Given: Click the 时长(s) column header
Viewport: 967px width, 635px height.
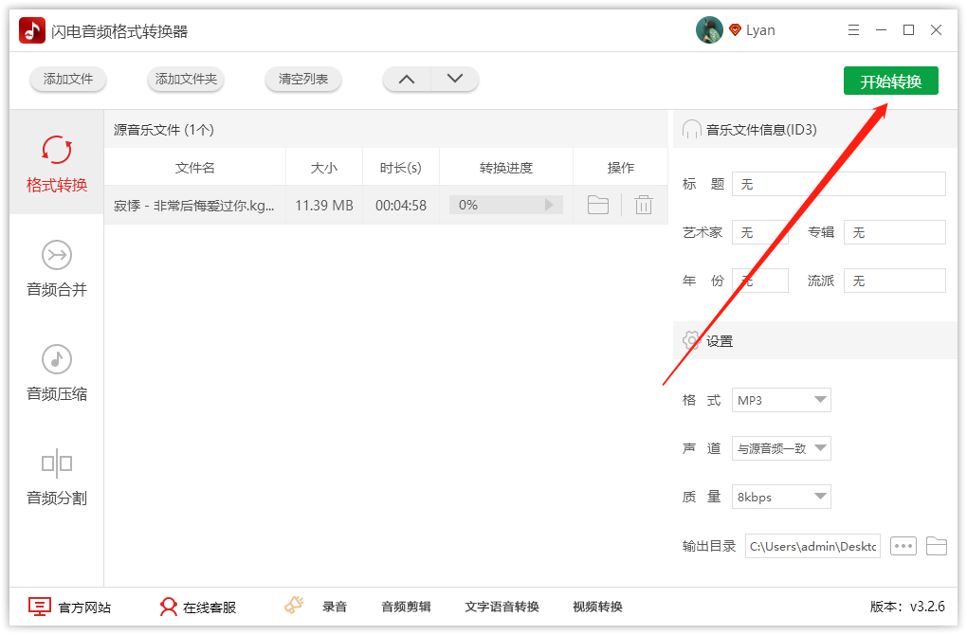Looking at the screenshot, I should pos(401,168).
